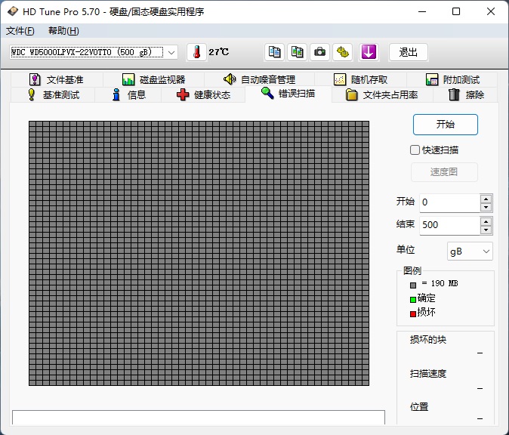This screenshot has height=435, width=509.
Task: Click the copy text to clipboard icon
Action: (x=275, y=52)
